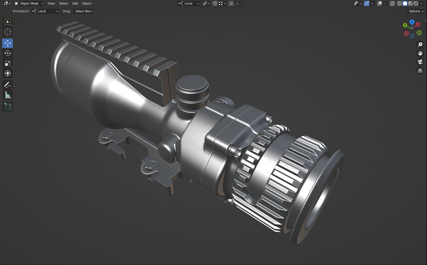Enable rendered viewport shading
427x265 pixels.
pos(416,3)
